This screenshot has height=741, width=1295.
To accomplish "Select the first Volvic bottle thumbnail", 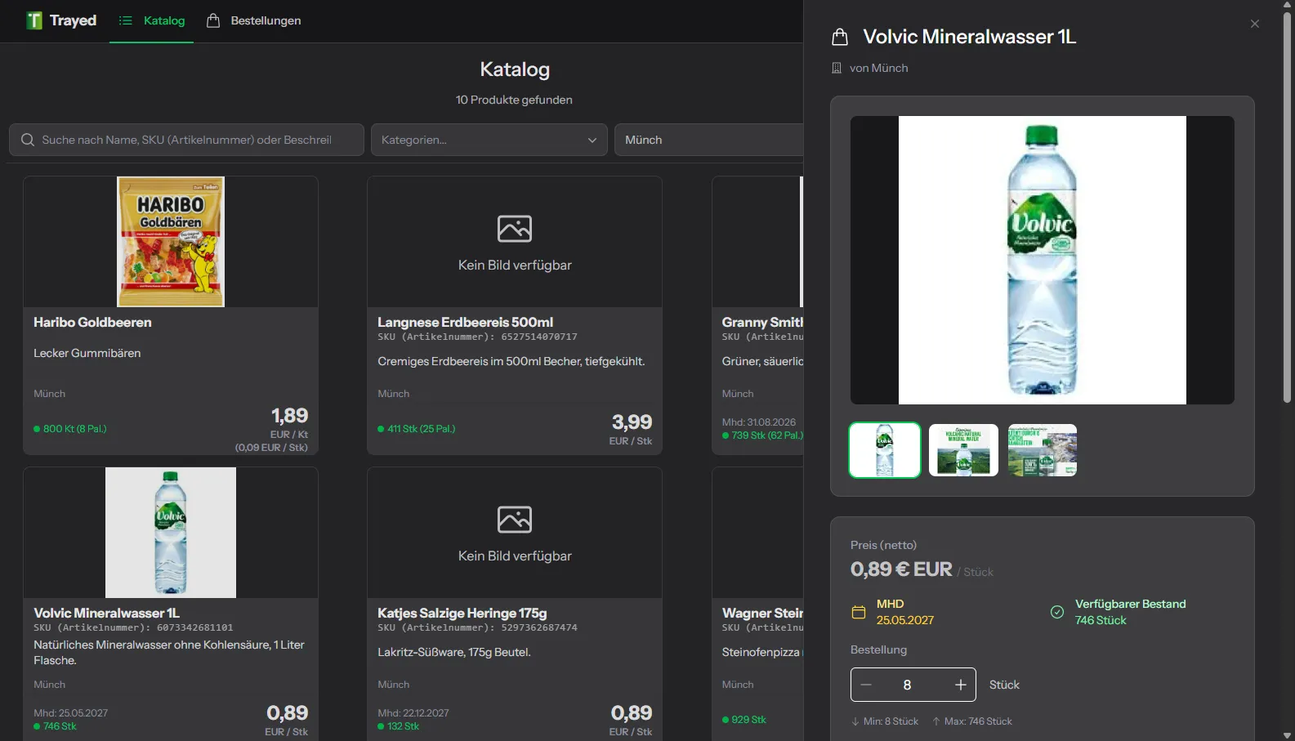I will 885,450.
